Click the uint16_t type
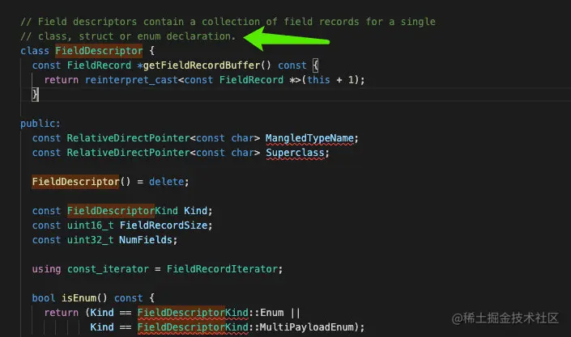Screen dimensions: 571x337 pyautogui.click(x=91, y=225)
